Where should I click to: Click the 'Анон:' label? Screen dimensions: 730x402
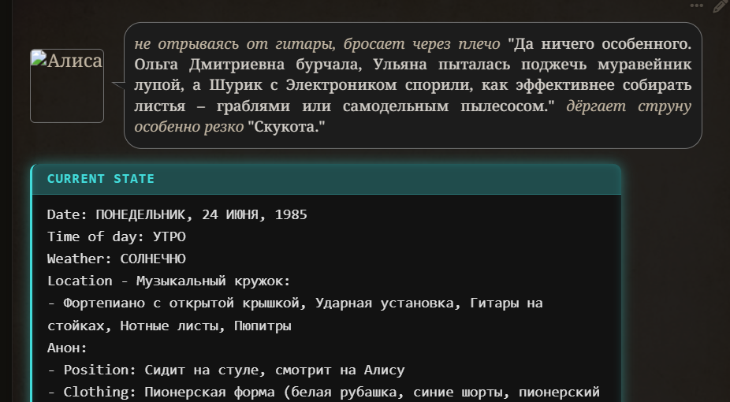pyautogui.click(x=67, y=348)
